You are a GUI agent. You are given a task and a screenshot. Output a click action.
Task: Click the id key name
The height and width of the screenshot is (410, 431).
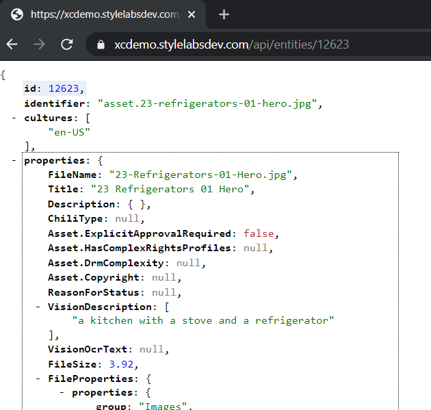30,88
